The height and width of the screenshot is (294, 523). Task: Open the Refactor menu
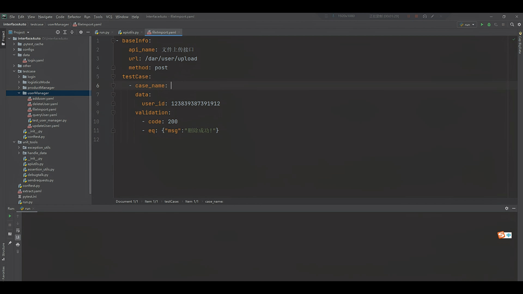pyautogui.click(x=74, y=17)
